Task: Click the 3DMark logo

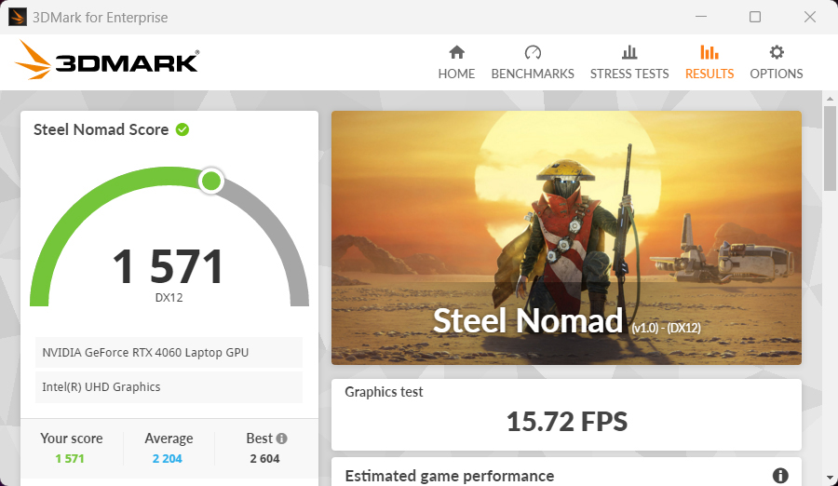Action: (107, 61)
